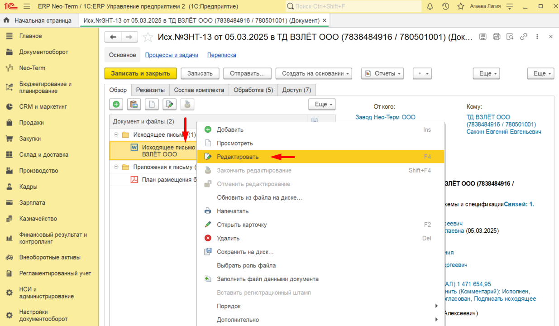Add document to favorites with title star
This screenshot has width=559, height=326.
[x=148, y=37]
